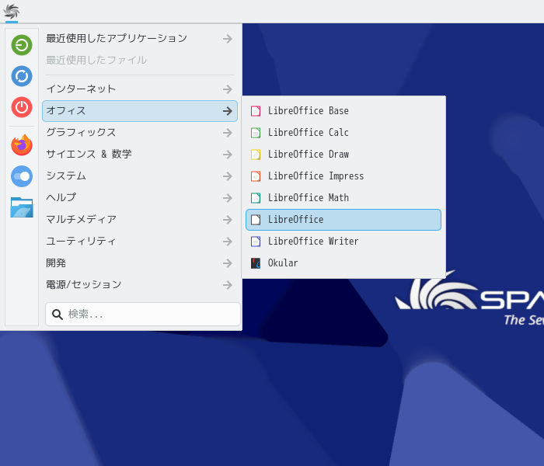Click the red power-off icon
Screen dimensions: 544x466
[22, 107]
